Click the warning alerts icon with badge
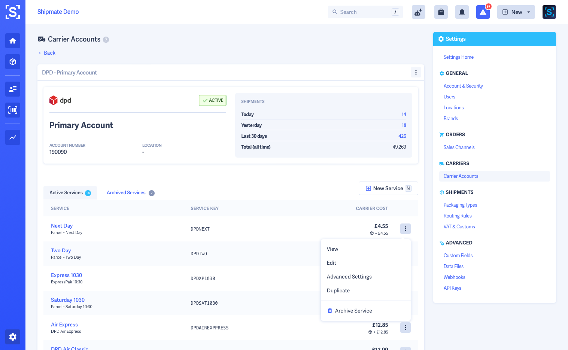This screenshot has height=350, width=568. point(483,12)
